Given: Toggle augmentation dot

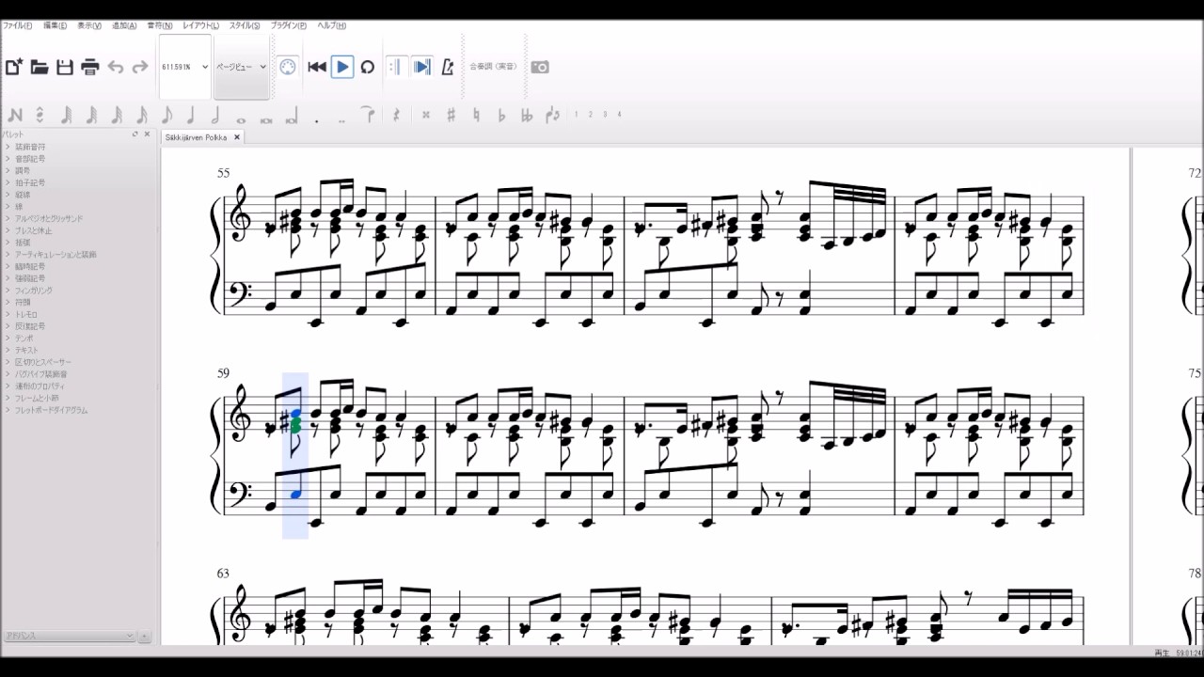Looking at the screenshot, I should pos(317,120).
